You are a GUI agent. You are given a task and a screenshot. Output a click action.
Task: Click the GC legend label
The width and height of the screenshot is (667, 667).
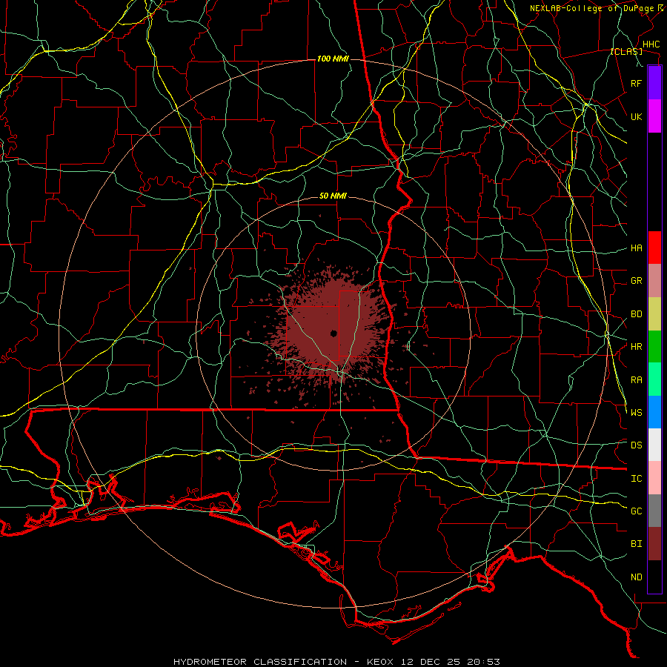(637, 511)
